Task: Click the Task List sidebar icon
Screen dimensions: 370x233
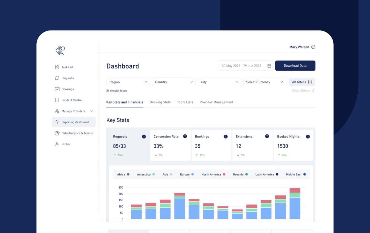Action: (x=57, y=67)
